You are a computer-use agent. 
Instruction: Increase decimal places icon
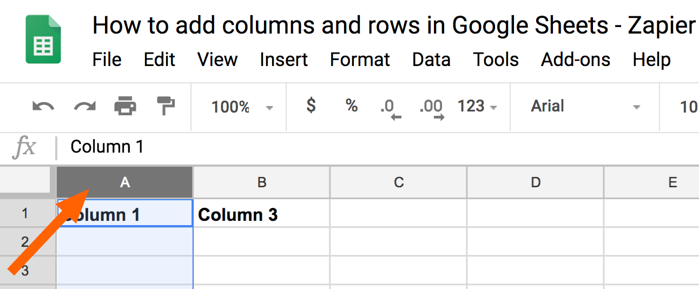click(x=432, y=108)
